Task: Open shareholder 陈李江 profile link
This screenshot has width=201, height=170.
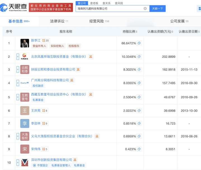Action: (36, 40)
